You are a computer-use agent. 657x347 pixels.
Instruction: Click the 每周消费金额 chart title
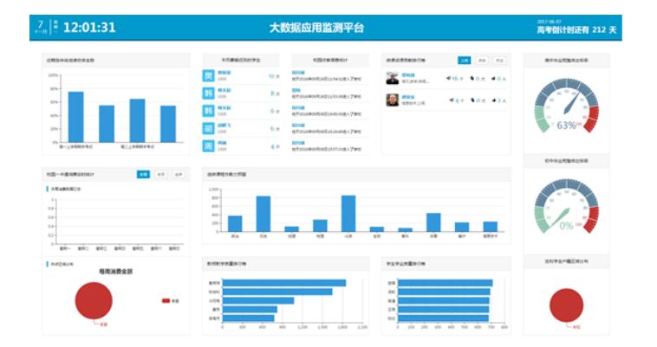[115, 272]
